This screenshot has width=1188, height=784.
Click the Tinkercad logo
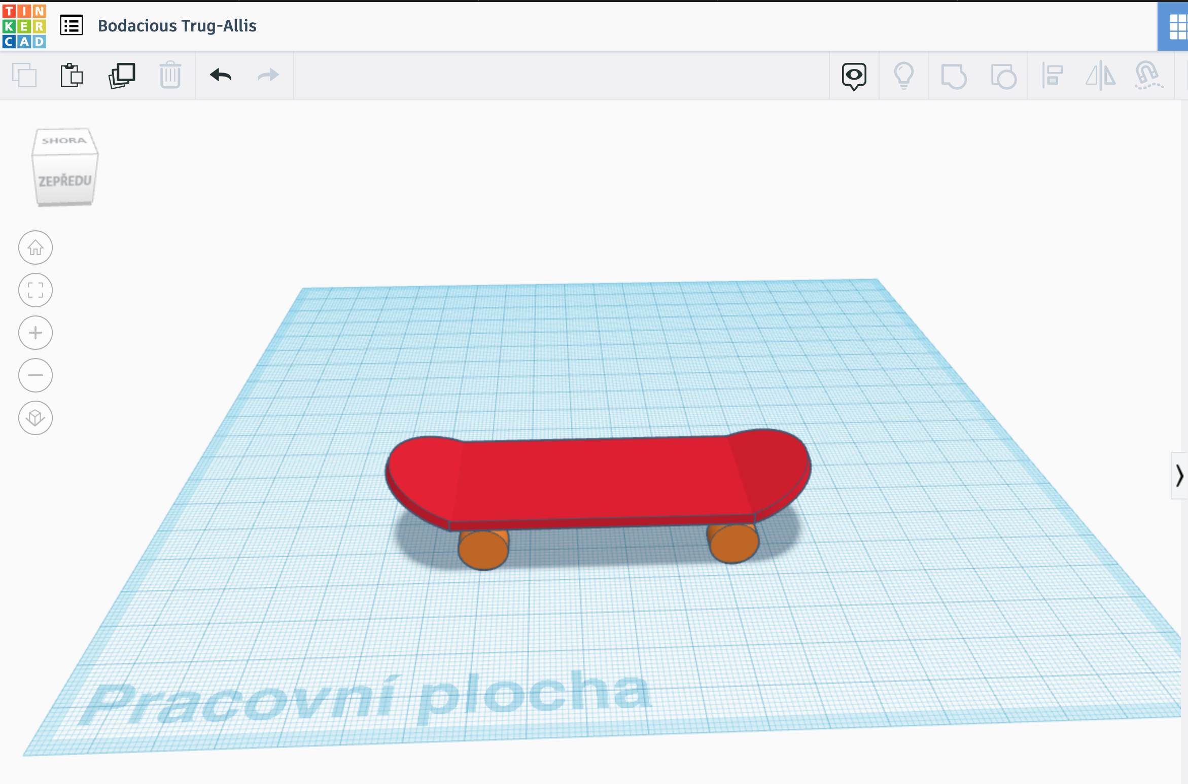click(24, 25)
